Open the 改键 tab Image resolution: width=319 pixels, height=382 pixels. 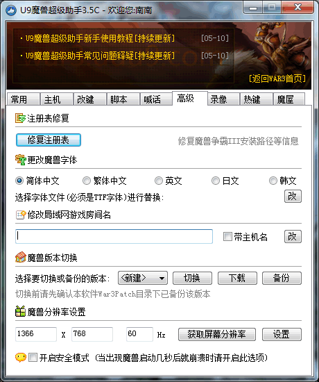89,99
